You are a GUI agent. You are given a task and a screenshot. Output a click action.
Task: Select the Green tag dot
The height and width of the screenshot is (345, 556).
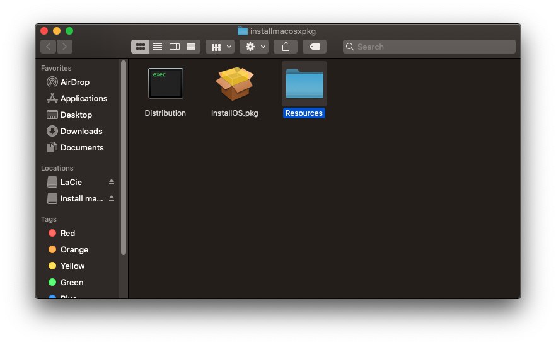(x=52, y=282)
